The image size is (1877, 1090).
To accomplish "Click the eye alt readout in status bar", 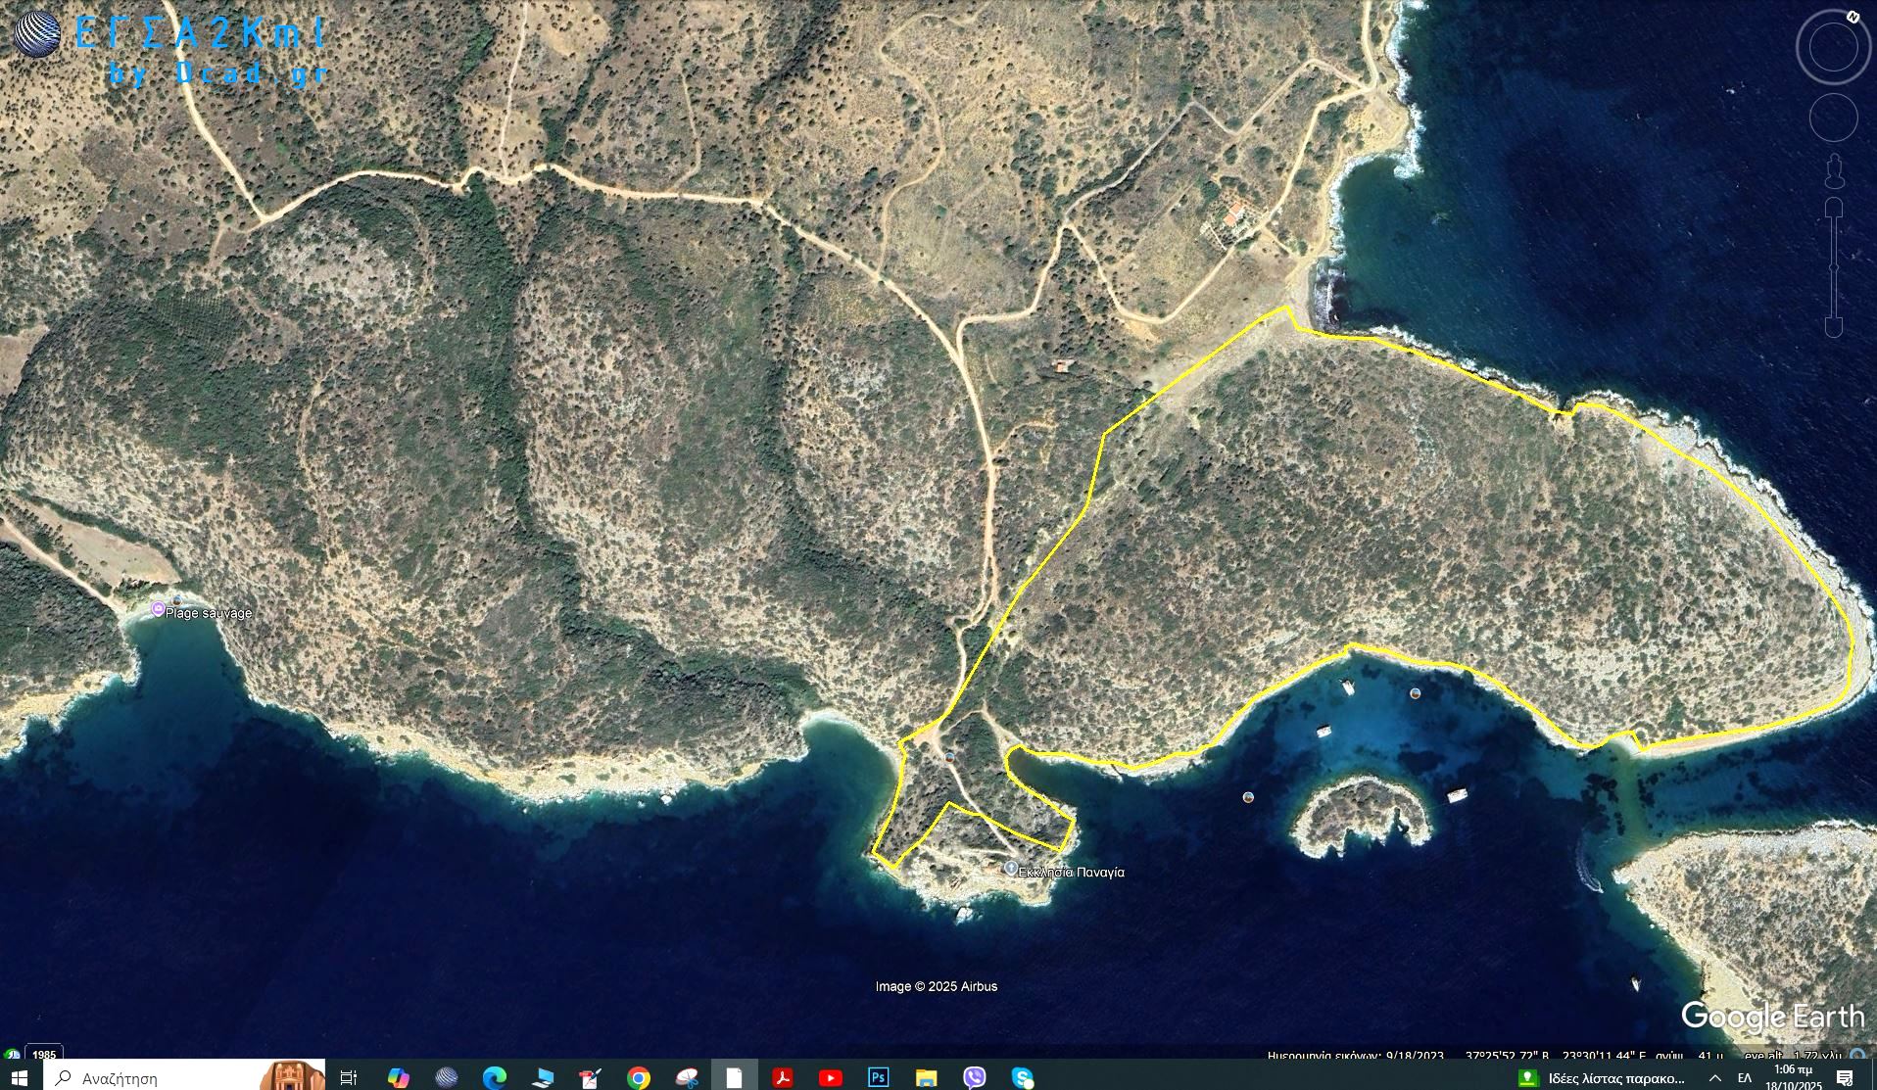I will 1793,1056.
